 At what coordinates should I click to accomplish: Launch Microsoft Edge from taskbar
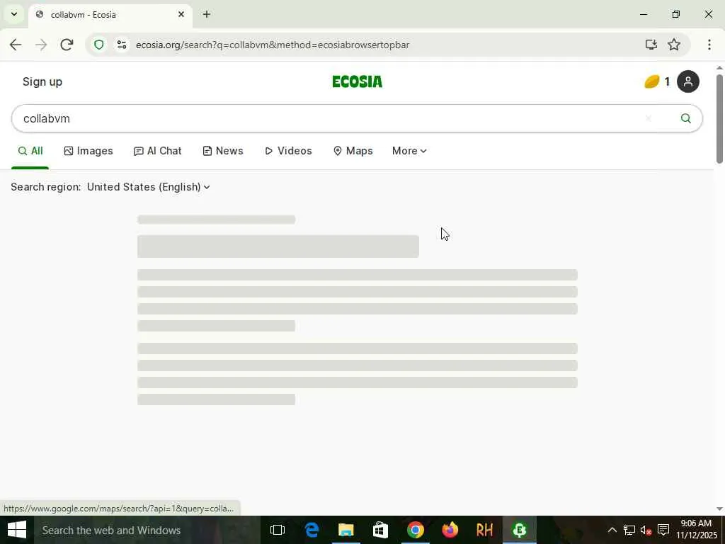(312, 530)
